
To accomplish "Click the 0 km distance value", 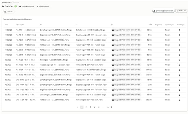I will coord(150,85).
